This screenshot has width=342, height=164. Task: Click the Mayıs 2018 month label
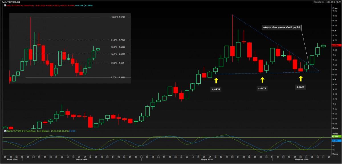pyautogui.click(x=207, y=159)
